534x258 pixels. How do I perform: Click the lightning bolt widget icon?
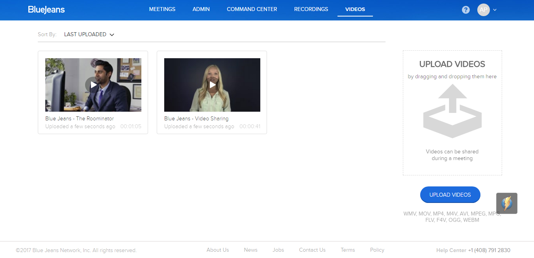[506, 203]
